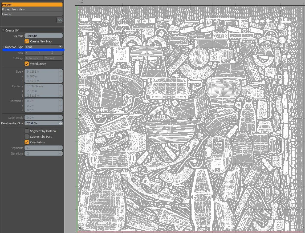Screen dimensions: 305x233
Task: Open the Unwrap tool tab
Action: click(32, 14)
